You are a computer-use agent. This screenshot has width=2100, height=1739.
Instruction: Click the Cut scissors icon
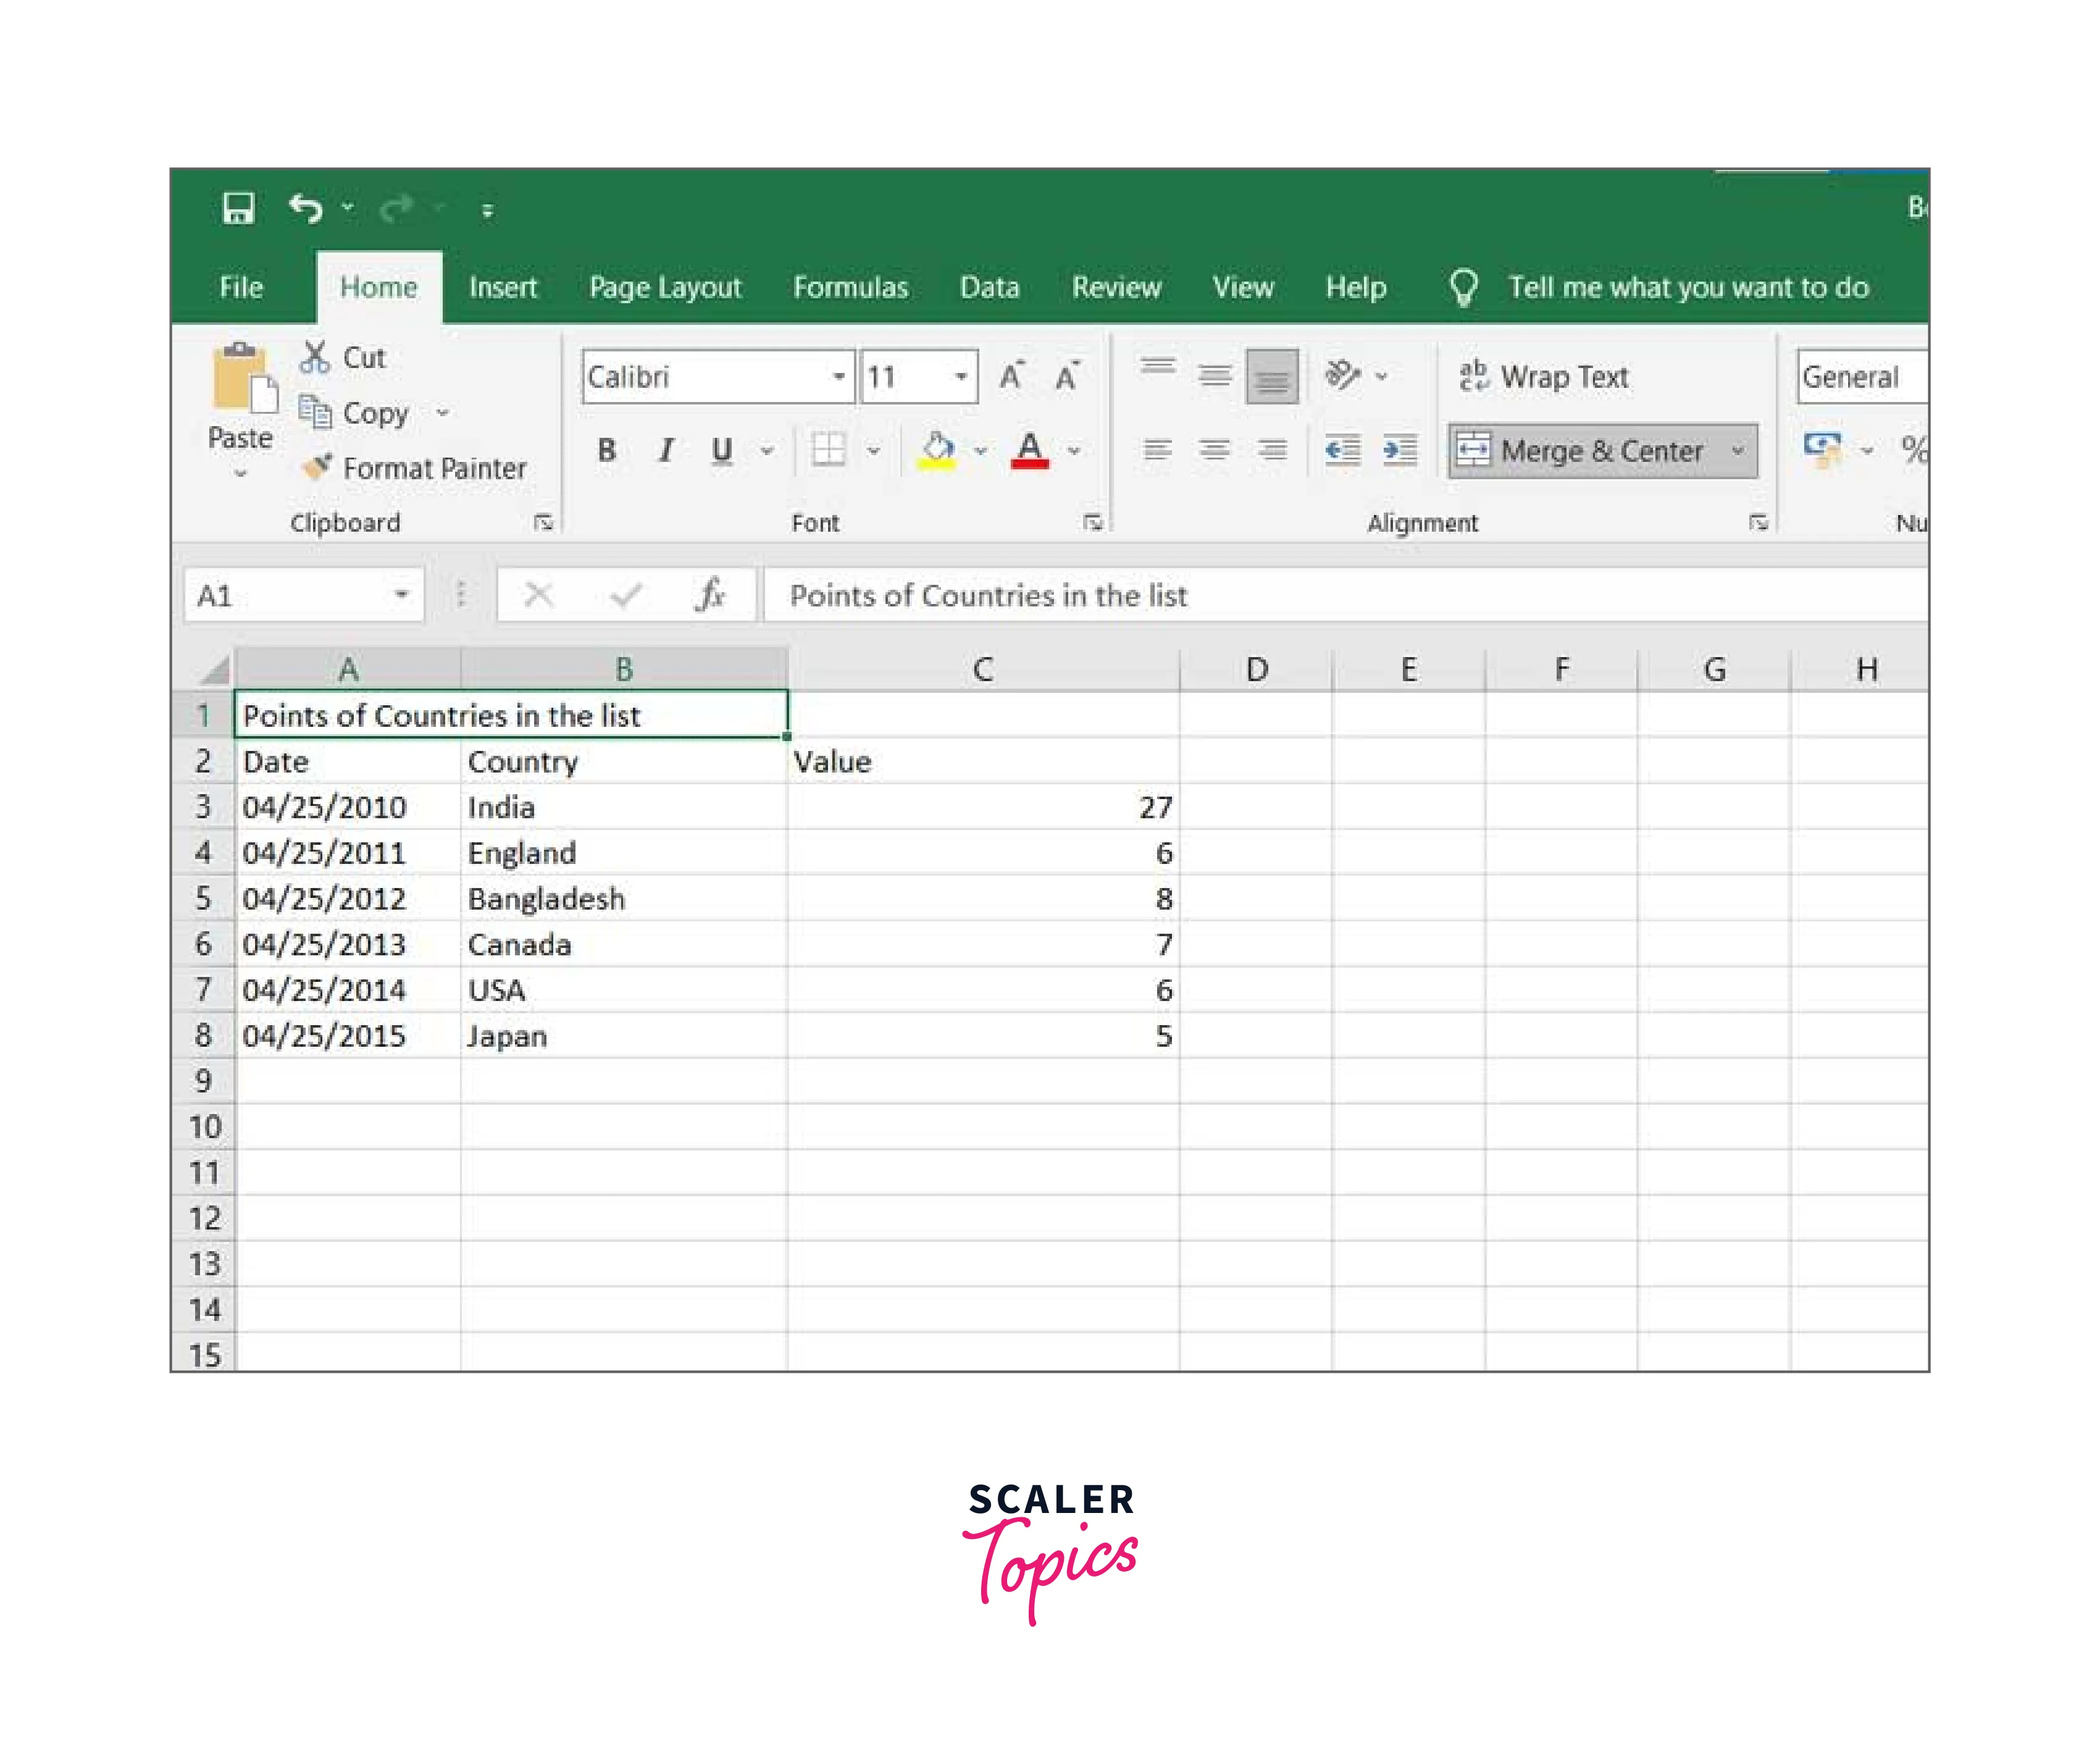315,357
